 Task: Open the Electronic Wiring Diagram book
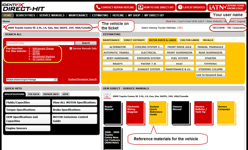coord(136,113)
